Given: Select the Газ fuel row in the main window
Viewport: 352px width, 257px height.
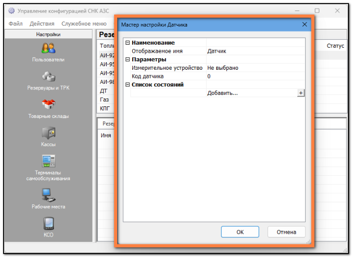Looking at the screenshot, I should tap(106, 99).
